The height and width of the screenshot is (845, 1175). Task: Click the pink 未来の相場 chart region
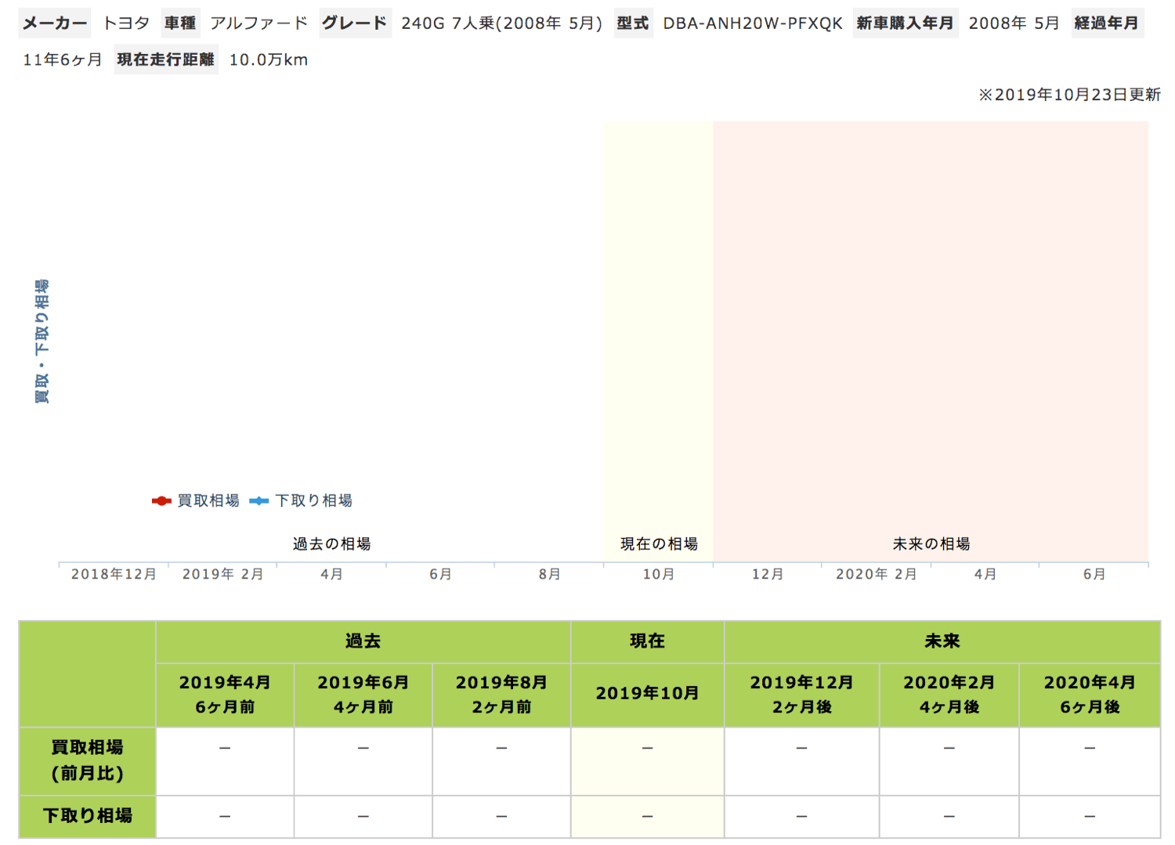(931, 329)
